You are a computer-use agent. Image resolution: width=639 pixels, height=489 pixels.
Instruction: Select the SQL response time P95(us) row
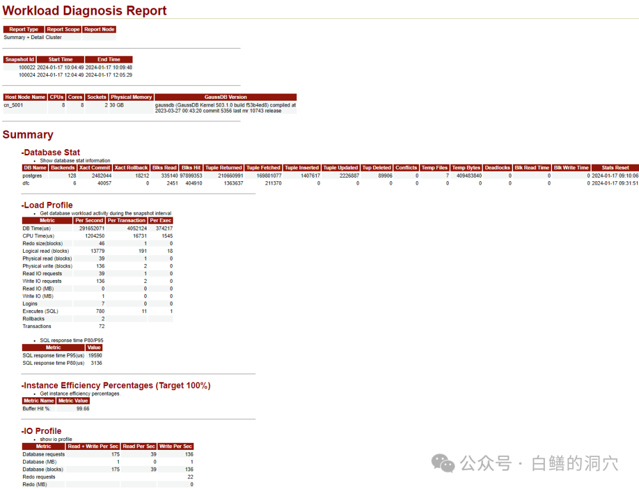[x=62, y=356]
